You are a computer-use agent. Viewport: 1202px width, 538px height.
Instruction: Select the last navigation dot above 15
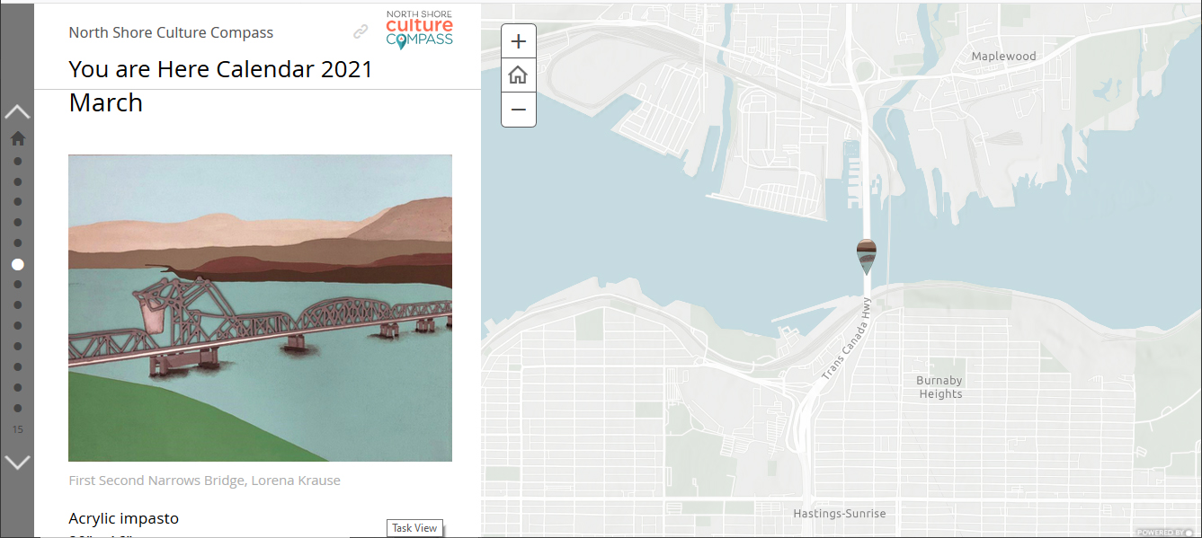click(x=18, y=408)
